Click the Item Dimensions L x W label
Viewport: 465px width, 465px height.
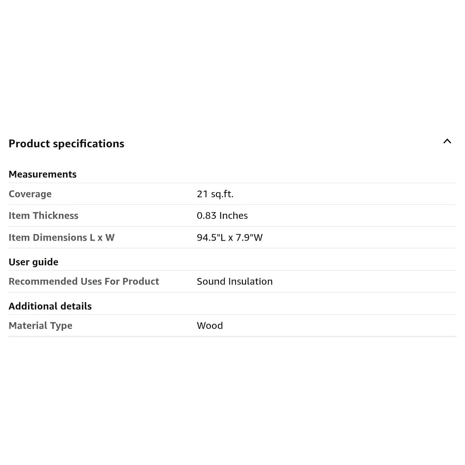click(61, 237)
